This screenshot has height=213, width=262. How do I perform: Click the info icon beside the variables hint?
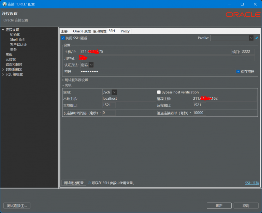[89, 183]
